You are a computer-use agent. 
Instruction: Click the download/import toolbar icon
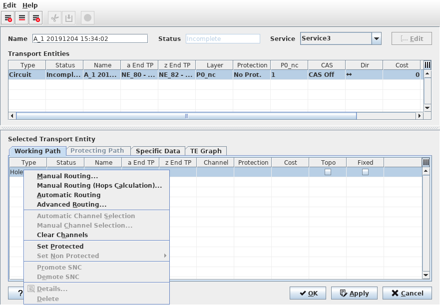point(68,18)
